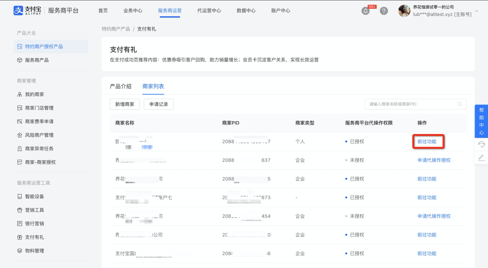Click the 特约商户授权产品 sidebar icon
Viewport: 488px width, 268px height.
tap(20, 47)
